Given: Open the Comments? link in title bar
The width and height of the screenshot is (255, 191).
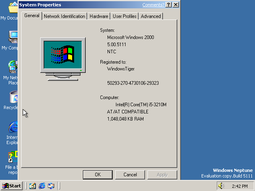Looking at the screenshot, I should (153, 5).
